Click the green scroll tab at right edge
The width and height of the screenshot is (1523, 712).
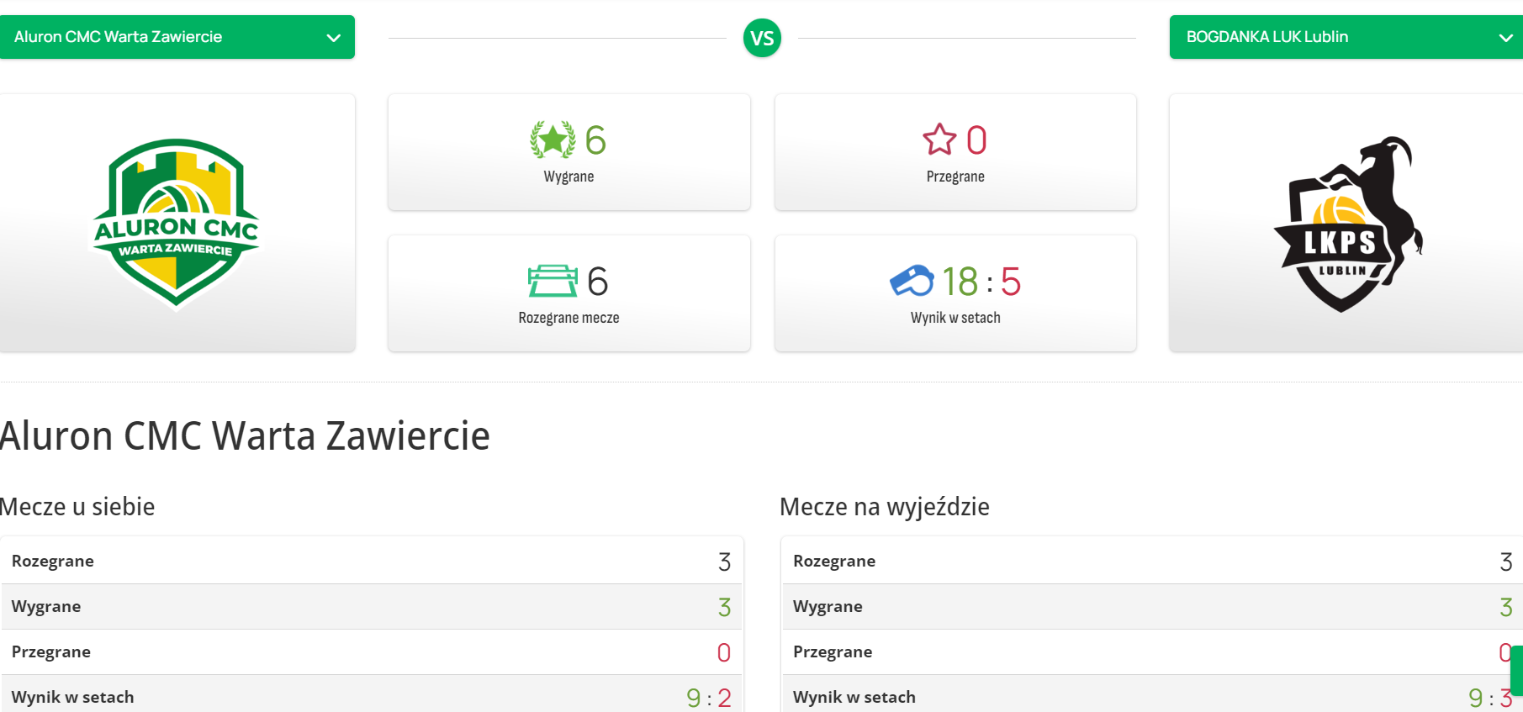click(x=1516, y=670)
